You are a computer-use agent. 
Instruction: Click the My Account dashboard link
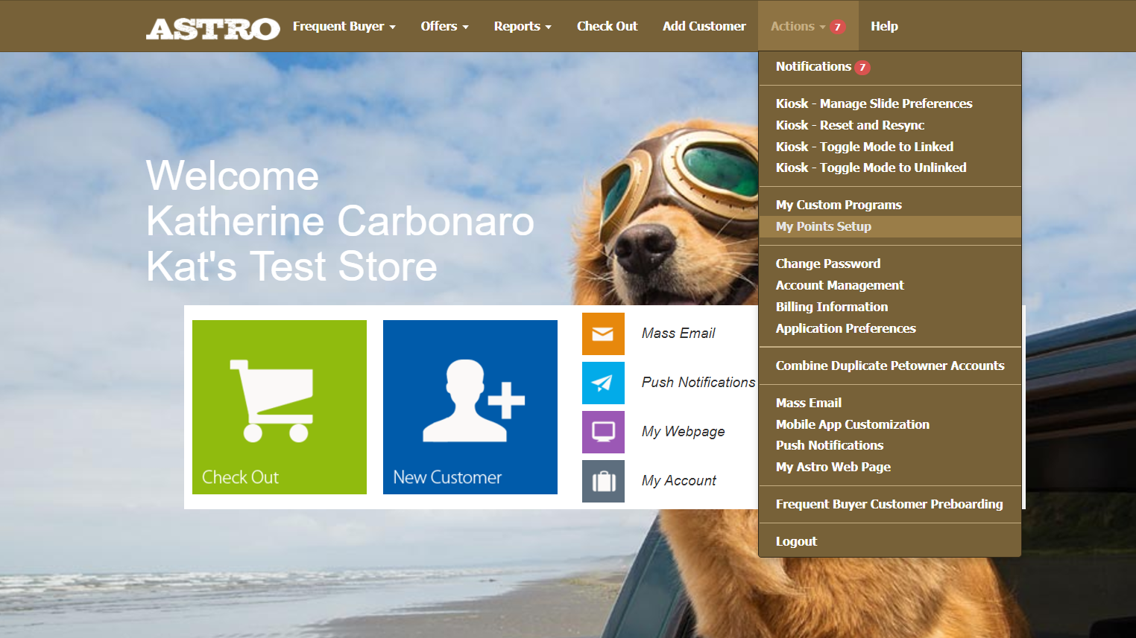pos(678,481)
